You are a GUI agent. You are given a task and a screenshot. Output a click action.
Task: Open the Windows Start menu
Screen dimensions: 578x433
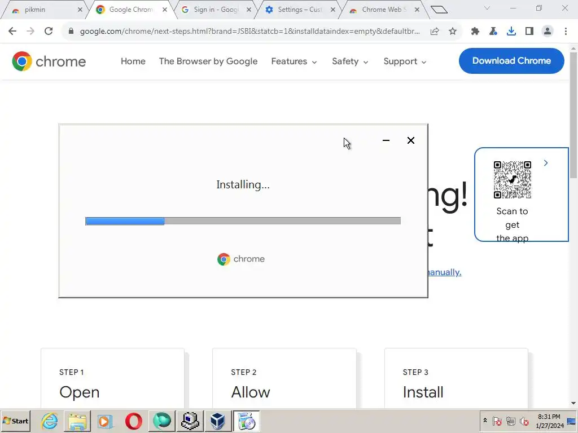pyautogui.click(x=15, y=421)
